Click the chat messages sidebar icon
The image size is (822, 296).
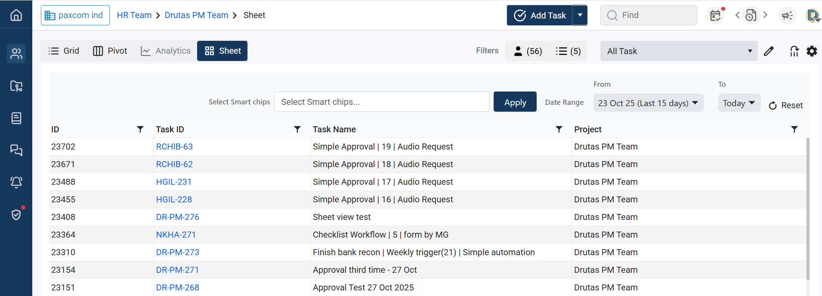pos(16,150)
